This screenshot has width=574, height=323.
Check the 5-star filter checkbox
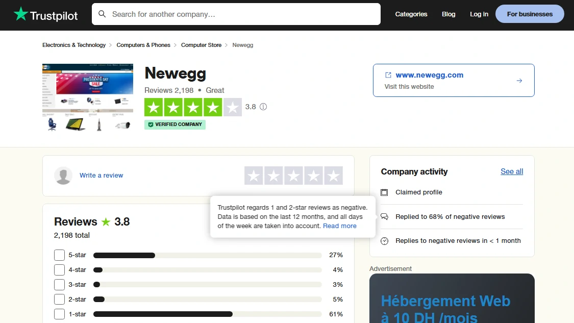click(x=59, y=255)
